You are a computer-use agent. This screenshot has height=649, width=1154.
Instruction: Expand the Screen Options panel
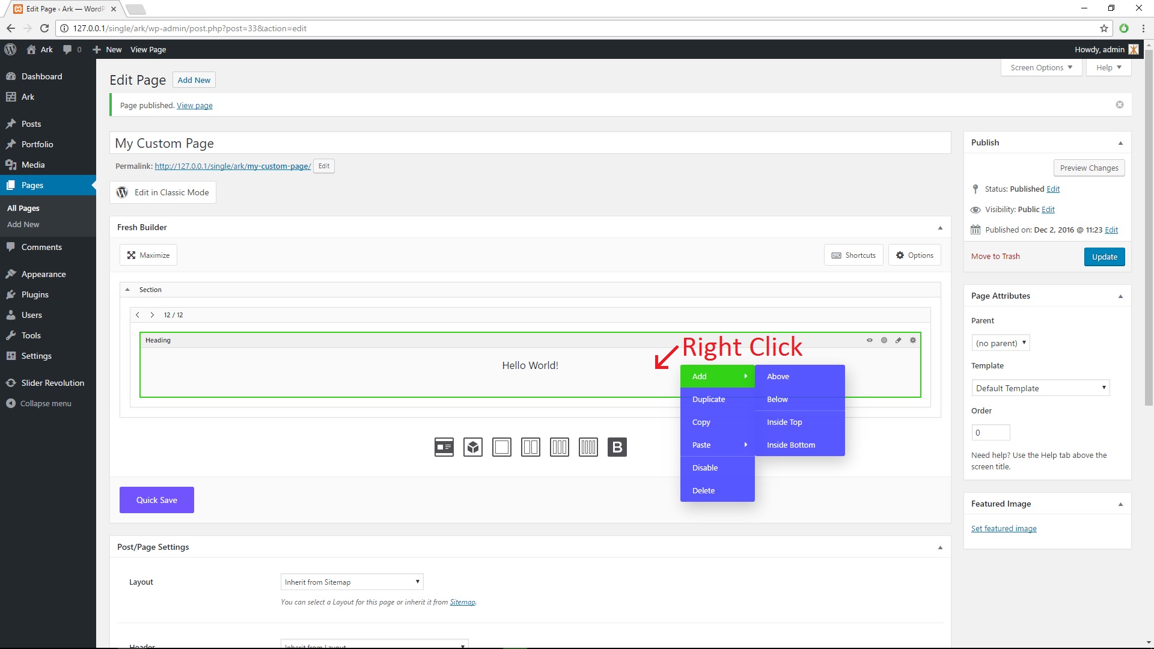(x=1040, y=67)
